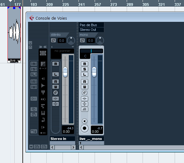Expand the mono channel view options arrow
This screenshot has height=163, width=184.
click(101, 47)
